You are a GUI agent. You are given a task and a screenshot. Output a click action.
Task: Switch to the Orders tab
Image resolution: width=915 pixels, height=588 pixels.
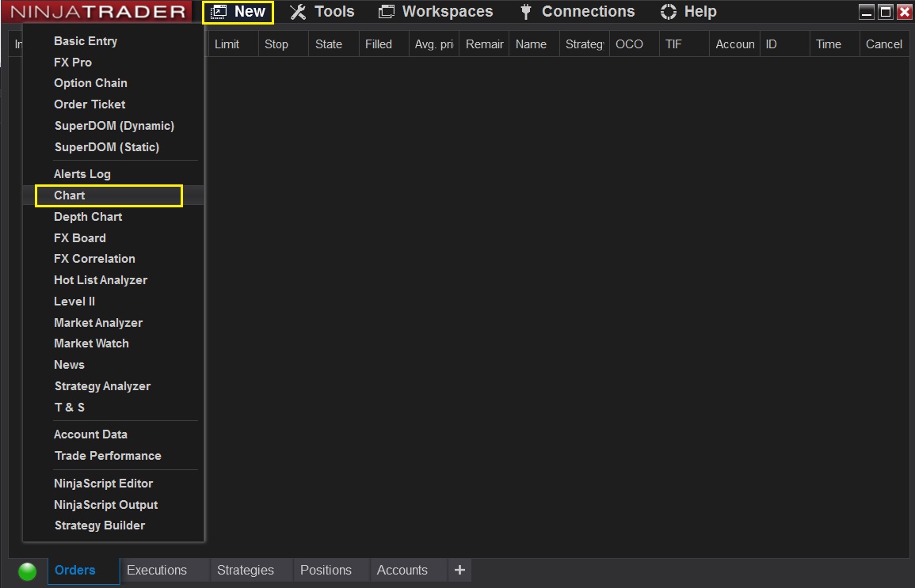coord(83,571)
